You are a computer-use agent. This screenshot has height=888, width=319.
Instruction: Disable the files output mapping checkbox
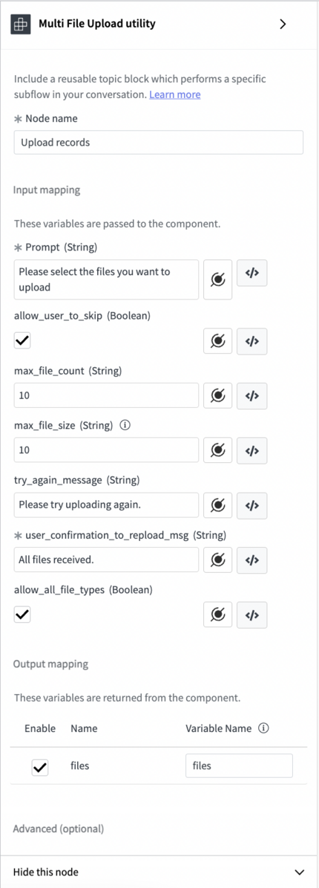[x=40, y=768]
